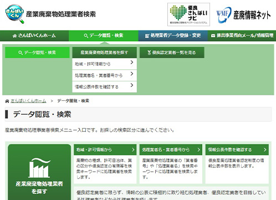Open the 処理業者データ登録・変更 nav tab
The height and width of the screenshot is (200, 276).
pos(173,35)
